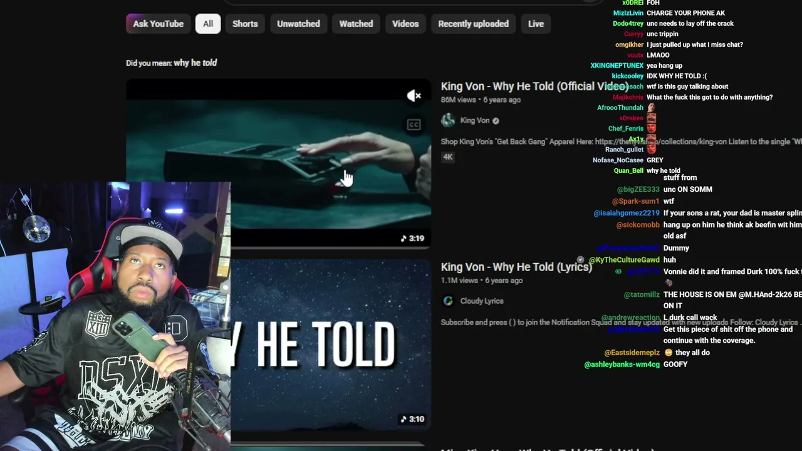Click the "Subscribe and press" lyrics description
Viewport: 802px width, 451px height.
pos(621,323)
